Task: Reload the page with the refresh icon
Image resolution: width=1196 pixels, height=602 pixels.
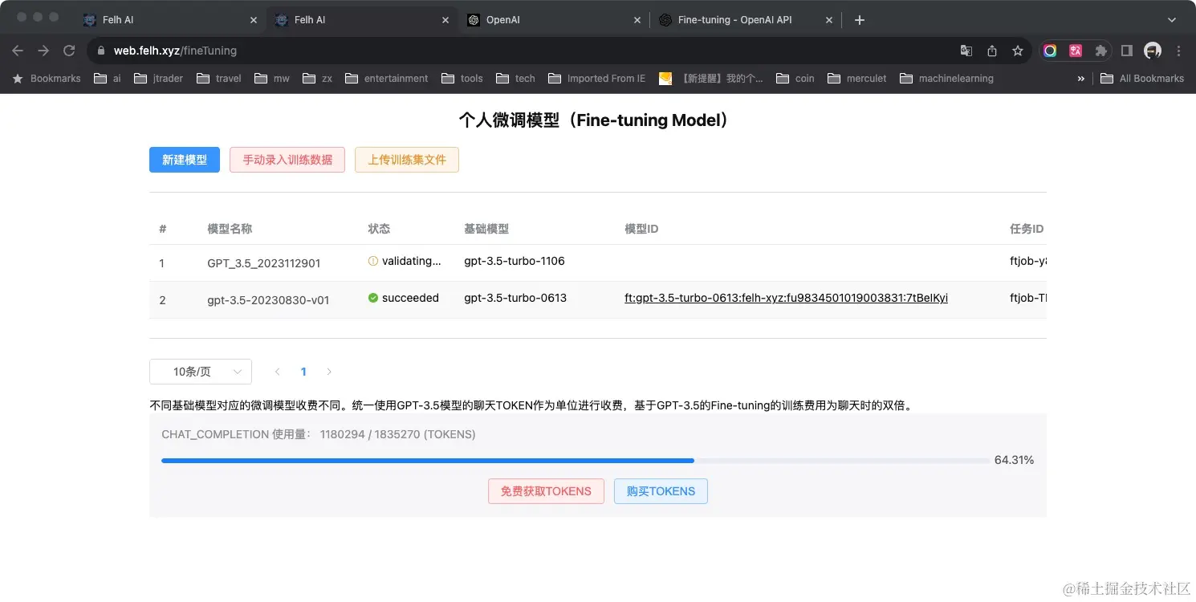Action: 69,50
